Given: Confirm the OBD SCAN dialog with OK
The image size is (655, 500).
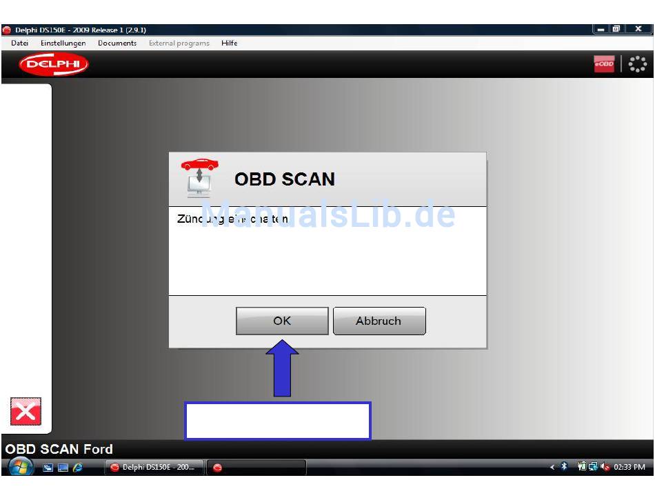Looking at the screenshot, I should (282, 321).
